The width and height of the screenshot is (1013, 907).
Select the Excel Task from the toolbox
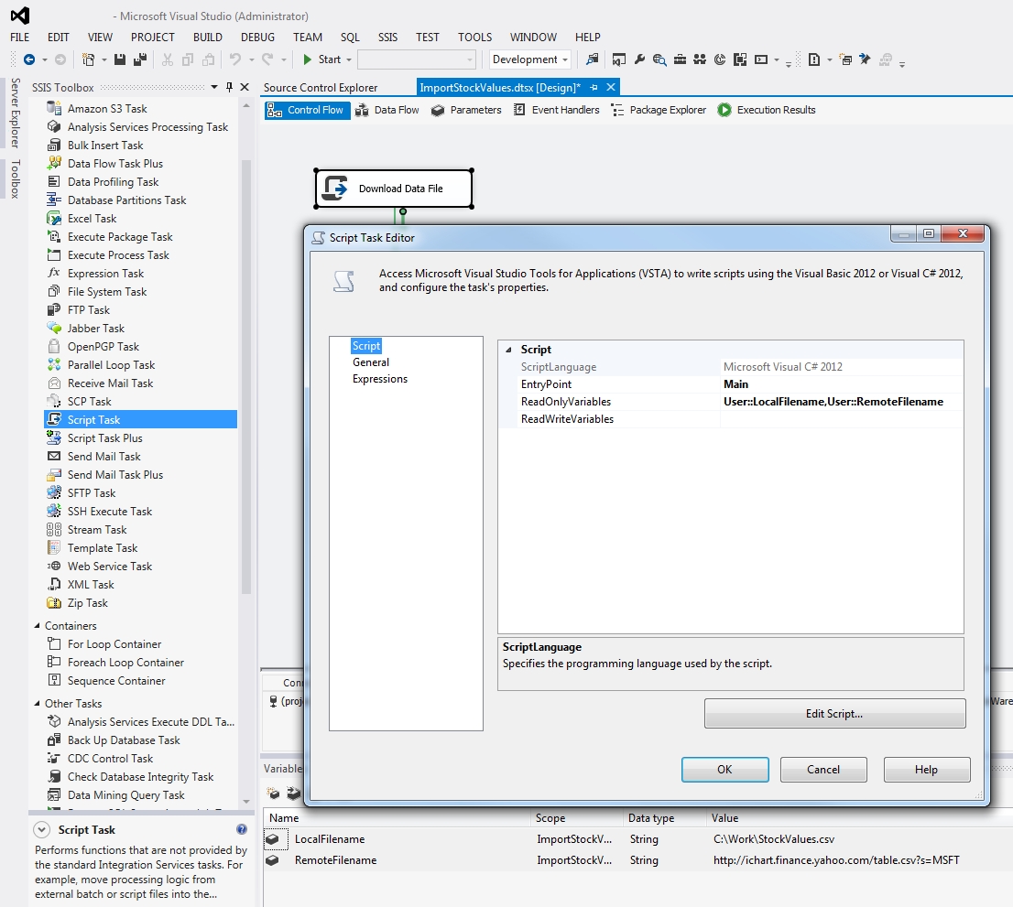coord(92,218)
